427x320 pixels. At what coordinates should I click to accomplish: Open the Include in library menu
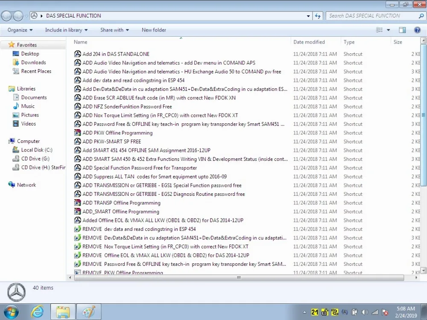coord(66,30)
